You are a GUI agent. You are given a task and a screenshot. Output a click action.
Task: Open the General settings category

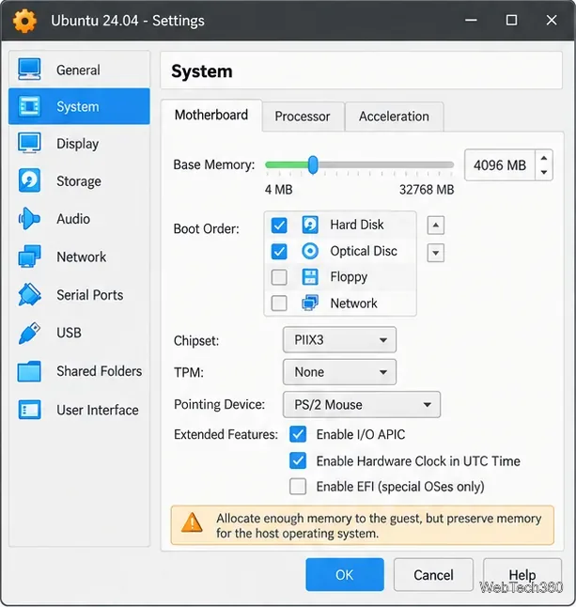(79, 70)
